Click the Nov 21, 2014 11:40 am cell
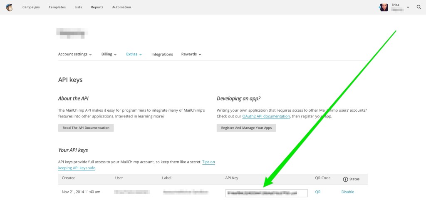 coord(81,192)
